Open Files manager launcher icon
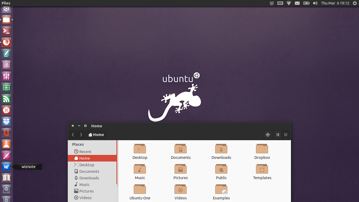Image resolution: width=359 pixels, height=202 pixels. point(6,20)
